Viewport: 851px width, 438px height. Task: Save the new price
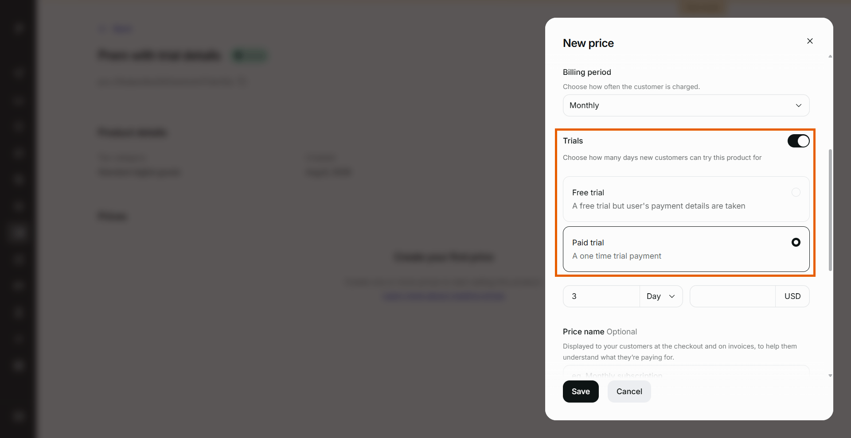tap(581, 391)
